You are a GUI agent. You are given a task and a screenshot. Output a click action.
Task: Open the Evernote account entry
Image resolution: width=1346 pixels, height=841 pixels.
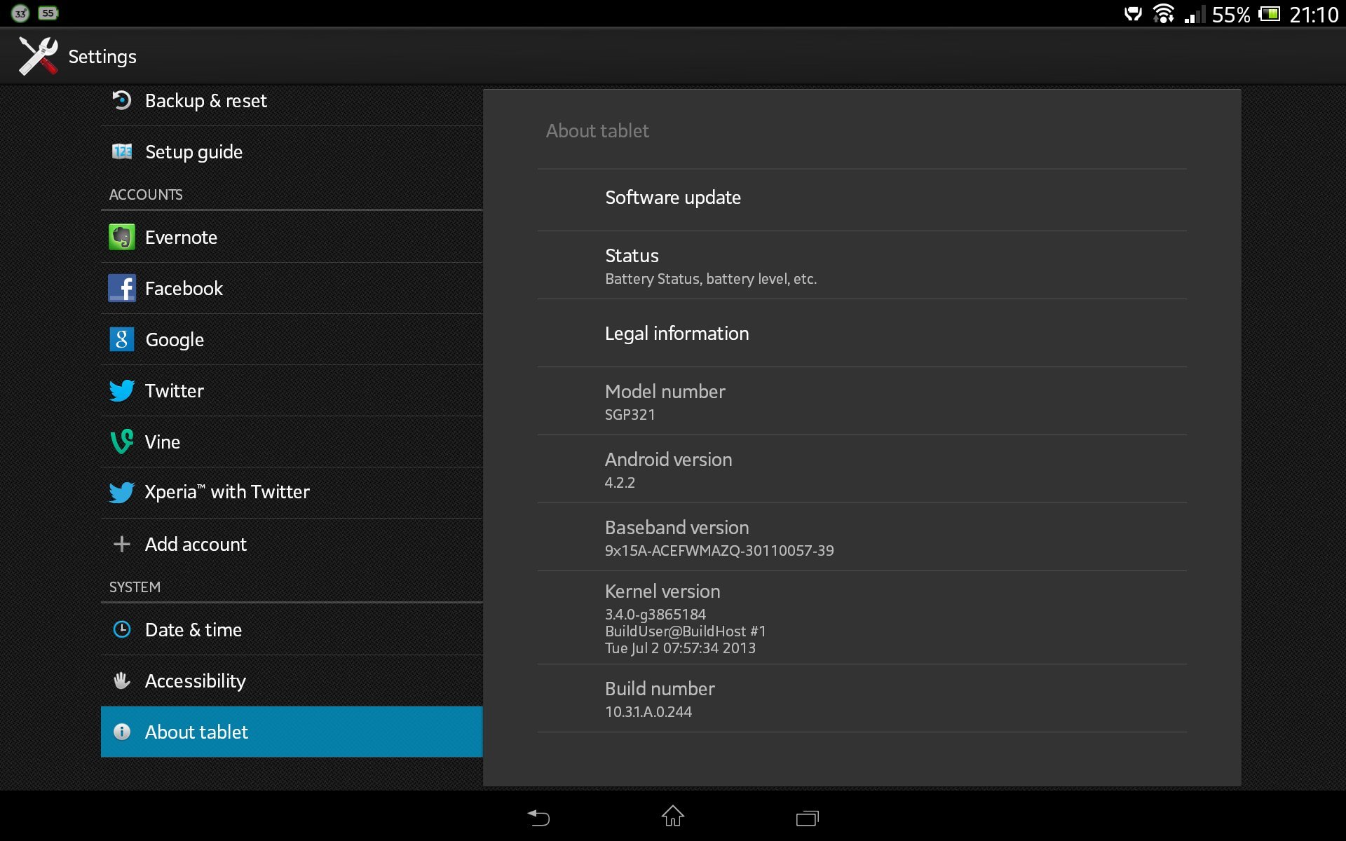292,238
